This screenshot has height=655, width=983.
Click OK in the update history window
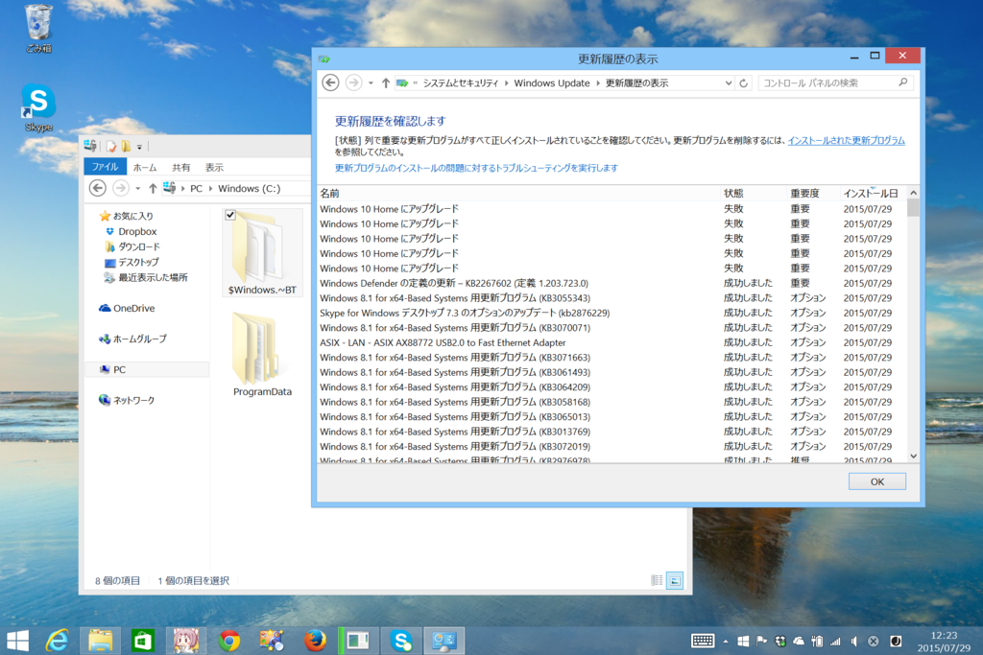pos(877,481)
